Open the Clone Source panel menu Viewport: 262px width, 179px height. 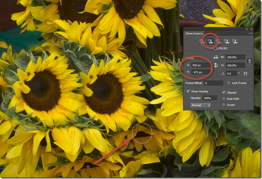pyautogui.click(x=251, y=33)
